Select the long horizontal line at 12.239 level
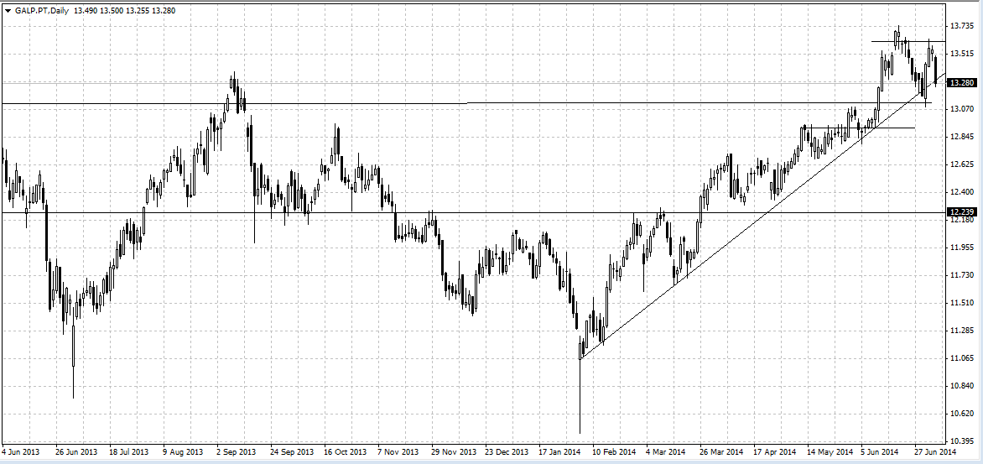This screenshot has width=983, height=464. click(x=473, y=212)
